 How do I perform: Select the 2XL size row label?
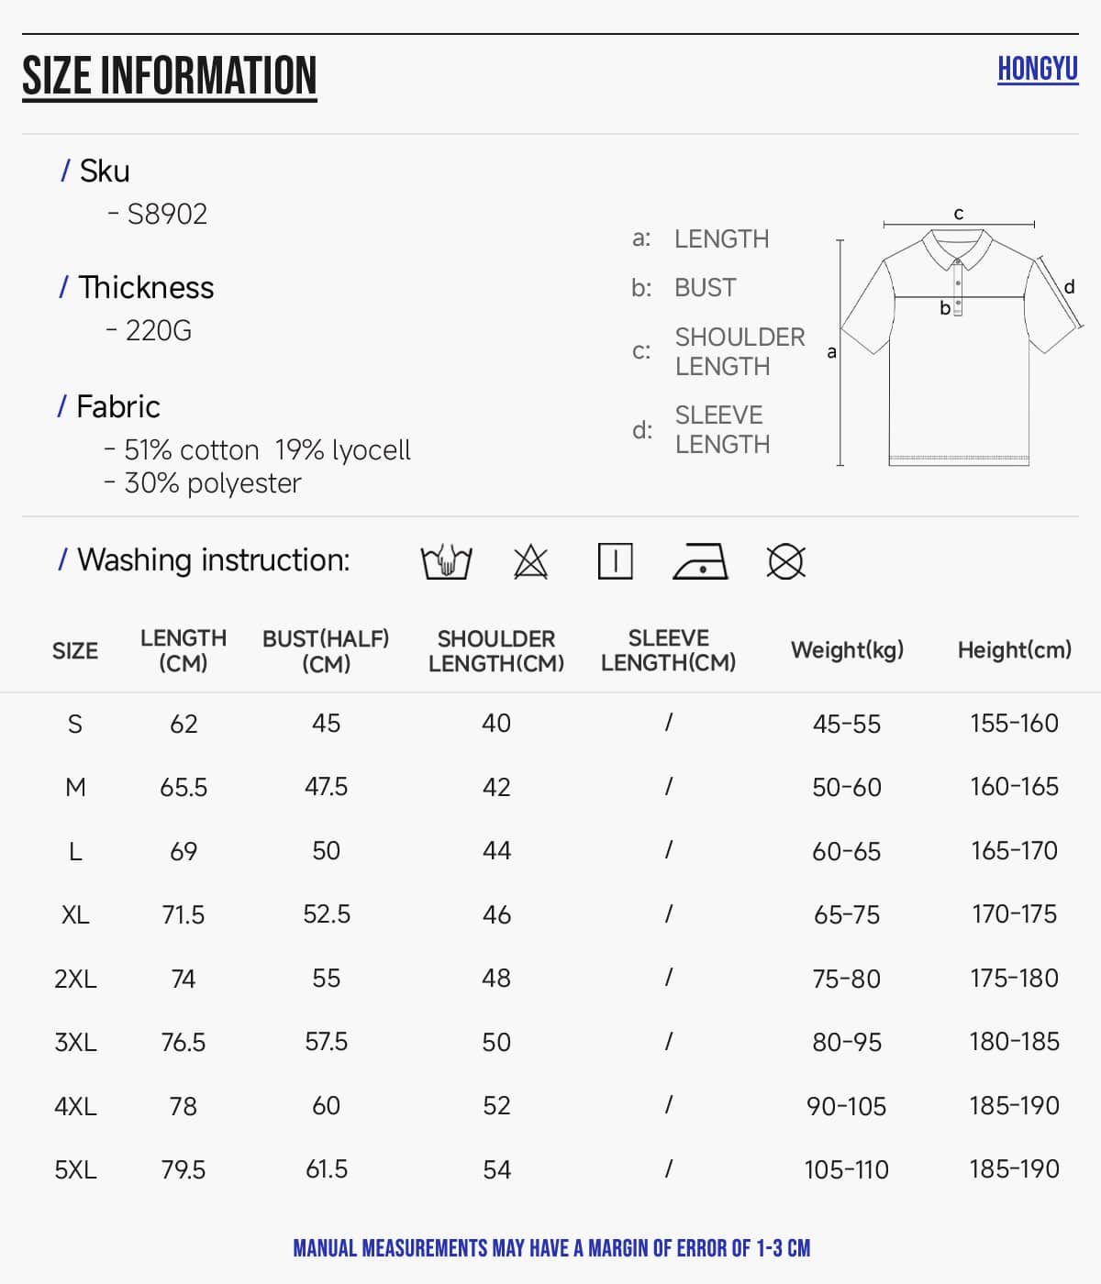75,979
